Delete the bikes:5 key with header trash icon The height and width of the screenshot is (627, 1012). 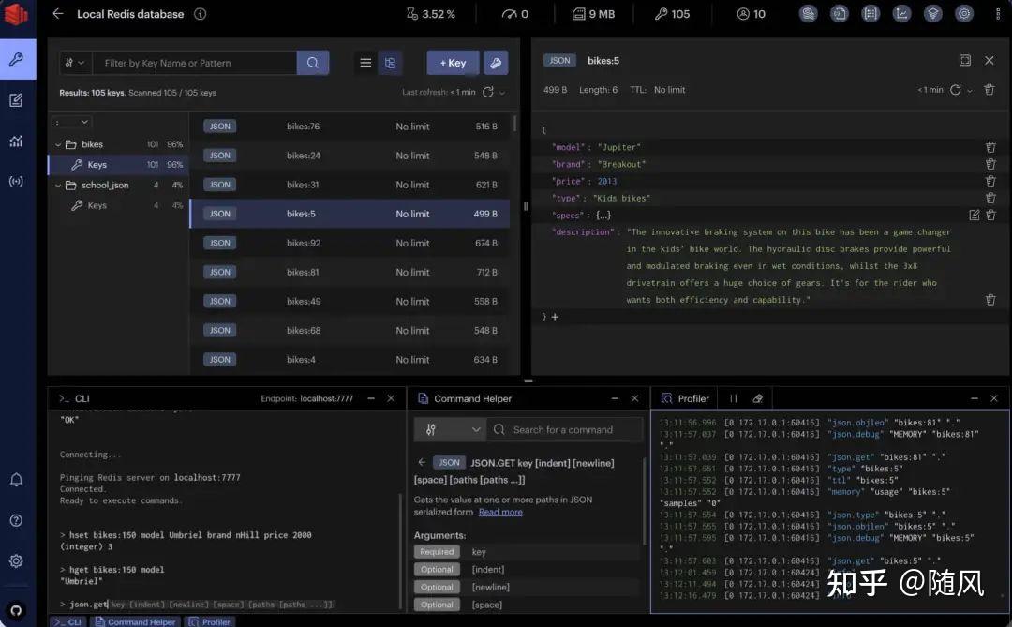coord(990,90)
